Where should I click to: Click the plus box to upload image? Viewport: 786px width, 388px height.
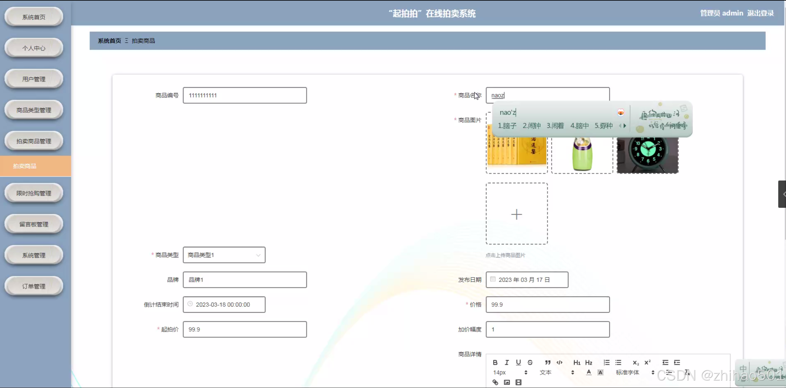[517, 214]
